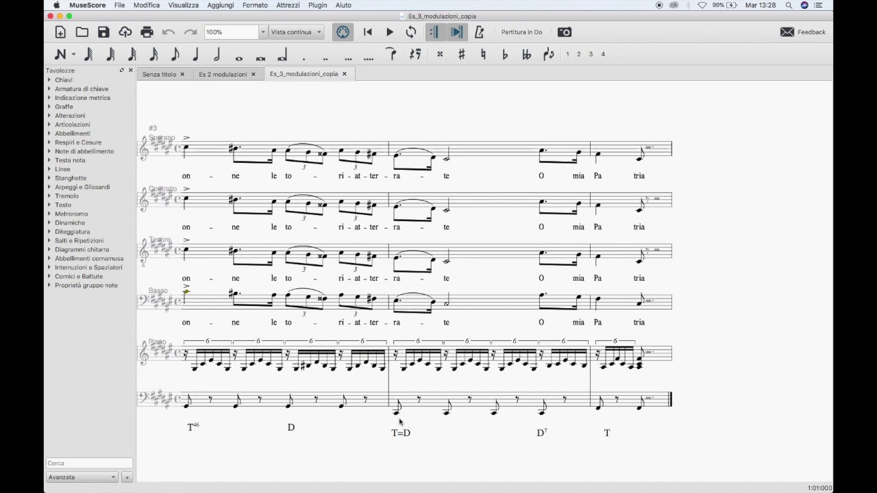Select the eighth note duration

pyautogui.click(x=175, y=54)
